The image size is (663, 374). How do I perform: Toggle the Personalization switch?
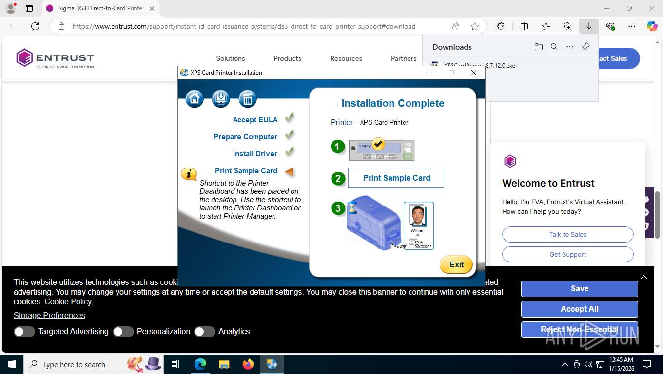point(123,332)
